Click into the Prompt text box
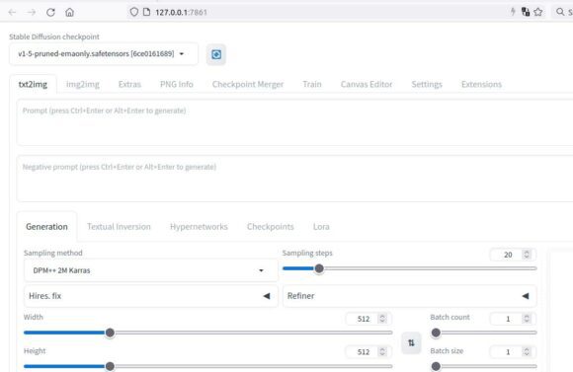 click(294, 122)
